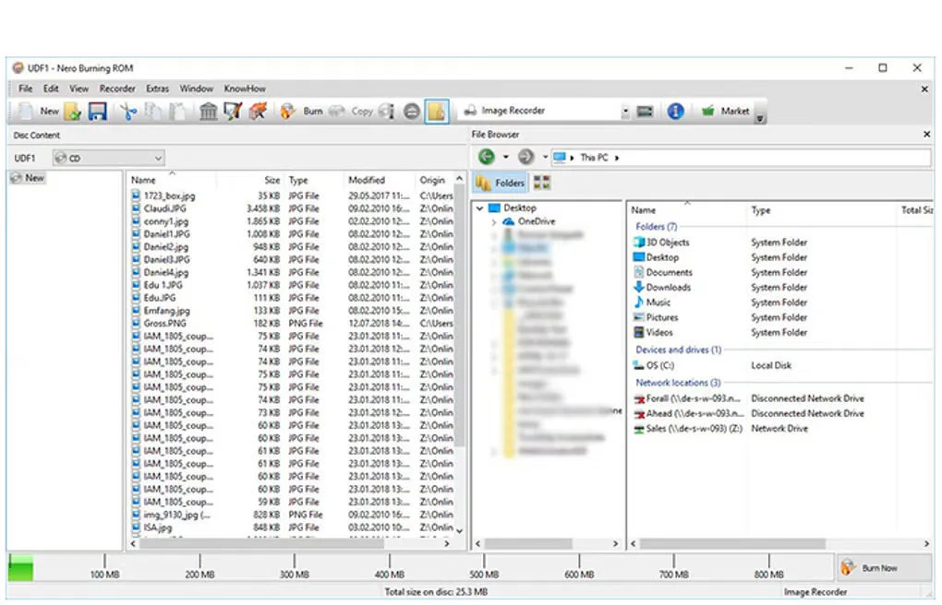Expand toolbar overflow arrow after Market
942x605 pixels.
pos(759,118)
